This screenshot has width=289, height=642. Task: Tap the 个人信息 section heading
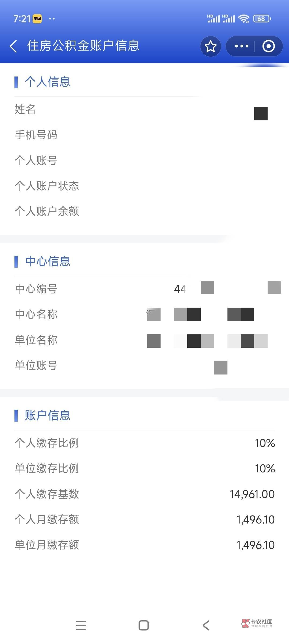(x=48, y=82)
